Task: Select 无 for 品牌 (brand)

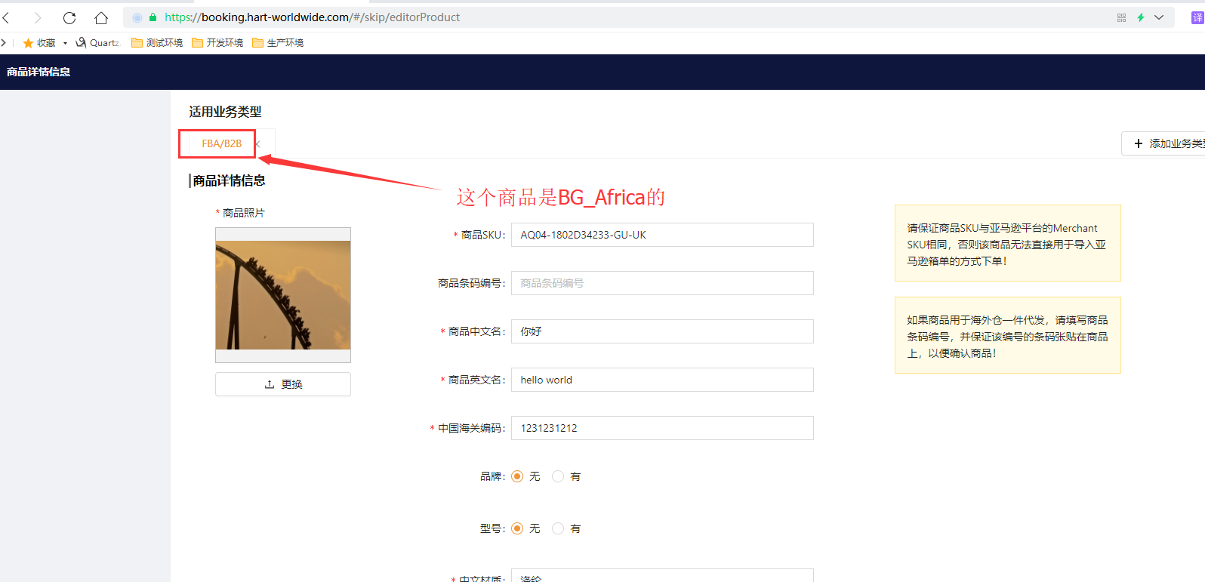Action: click(x=517, y=476)
